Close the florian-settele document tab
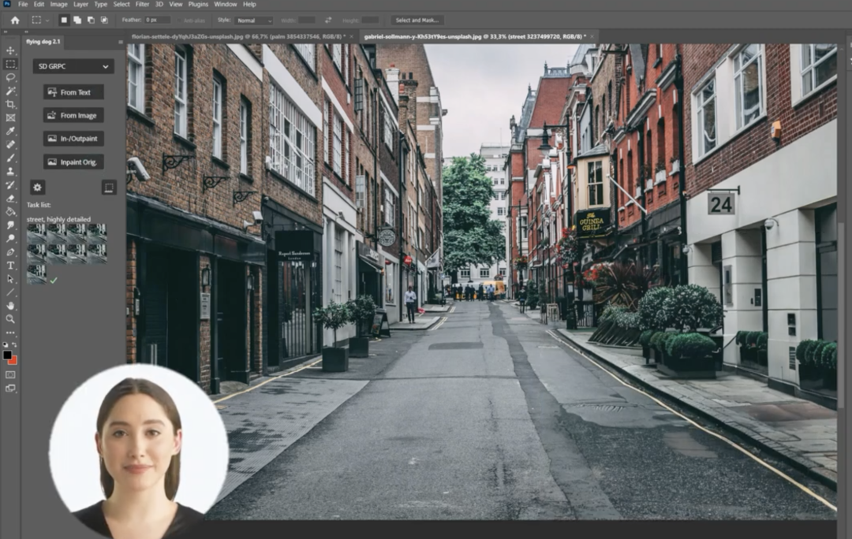The width and height of the screenshot is (852, 539). (x=351, y=36)
